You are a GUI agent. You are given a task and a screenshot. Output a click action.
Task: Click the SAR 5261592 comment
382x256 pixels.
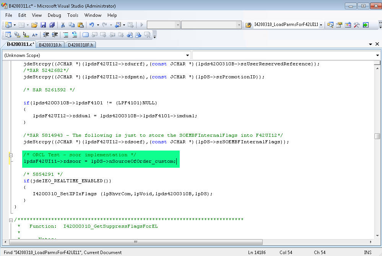pos(49,90)
